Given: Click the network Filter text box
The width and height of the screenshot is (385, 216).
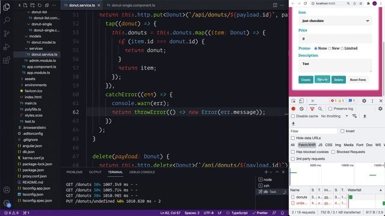Looking at the screenshot, I should (313, 131).
